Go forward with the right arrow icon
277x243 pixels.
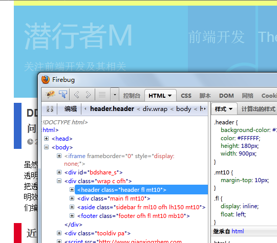(x=88, y=95)
